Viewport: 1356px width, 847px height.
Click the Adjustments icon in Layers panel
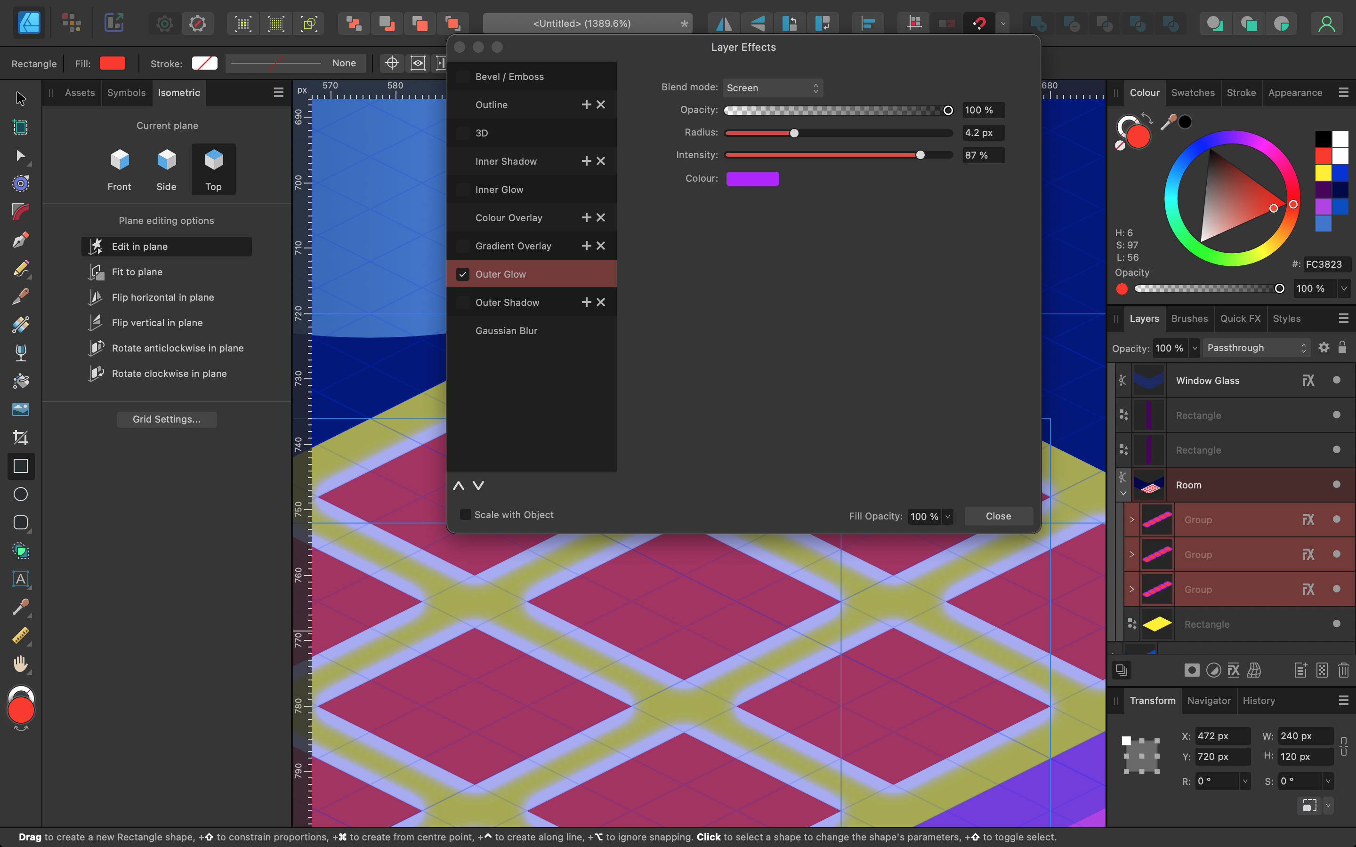coord(1213,671)
